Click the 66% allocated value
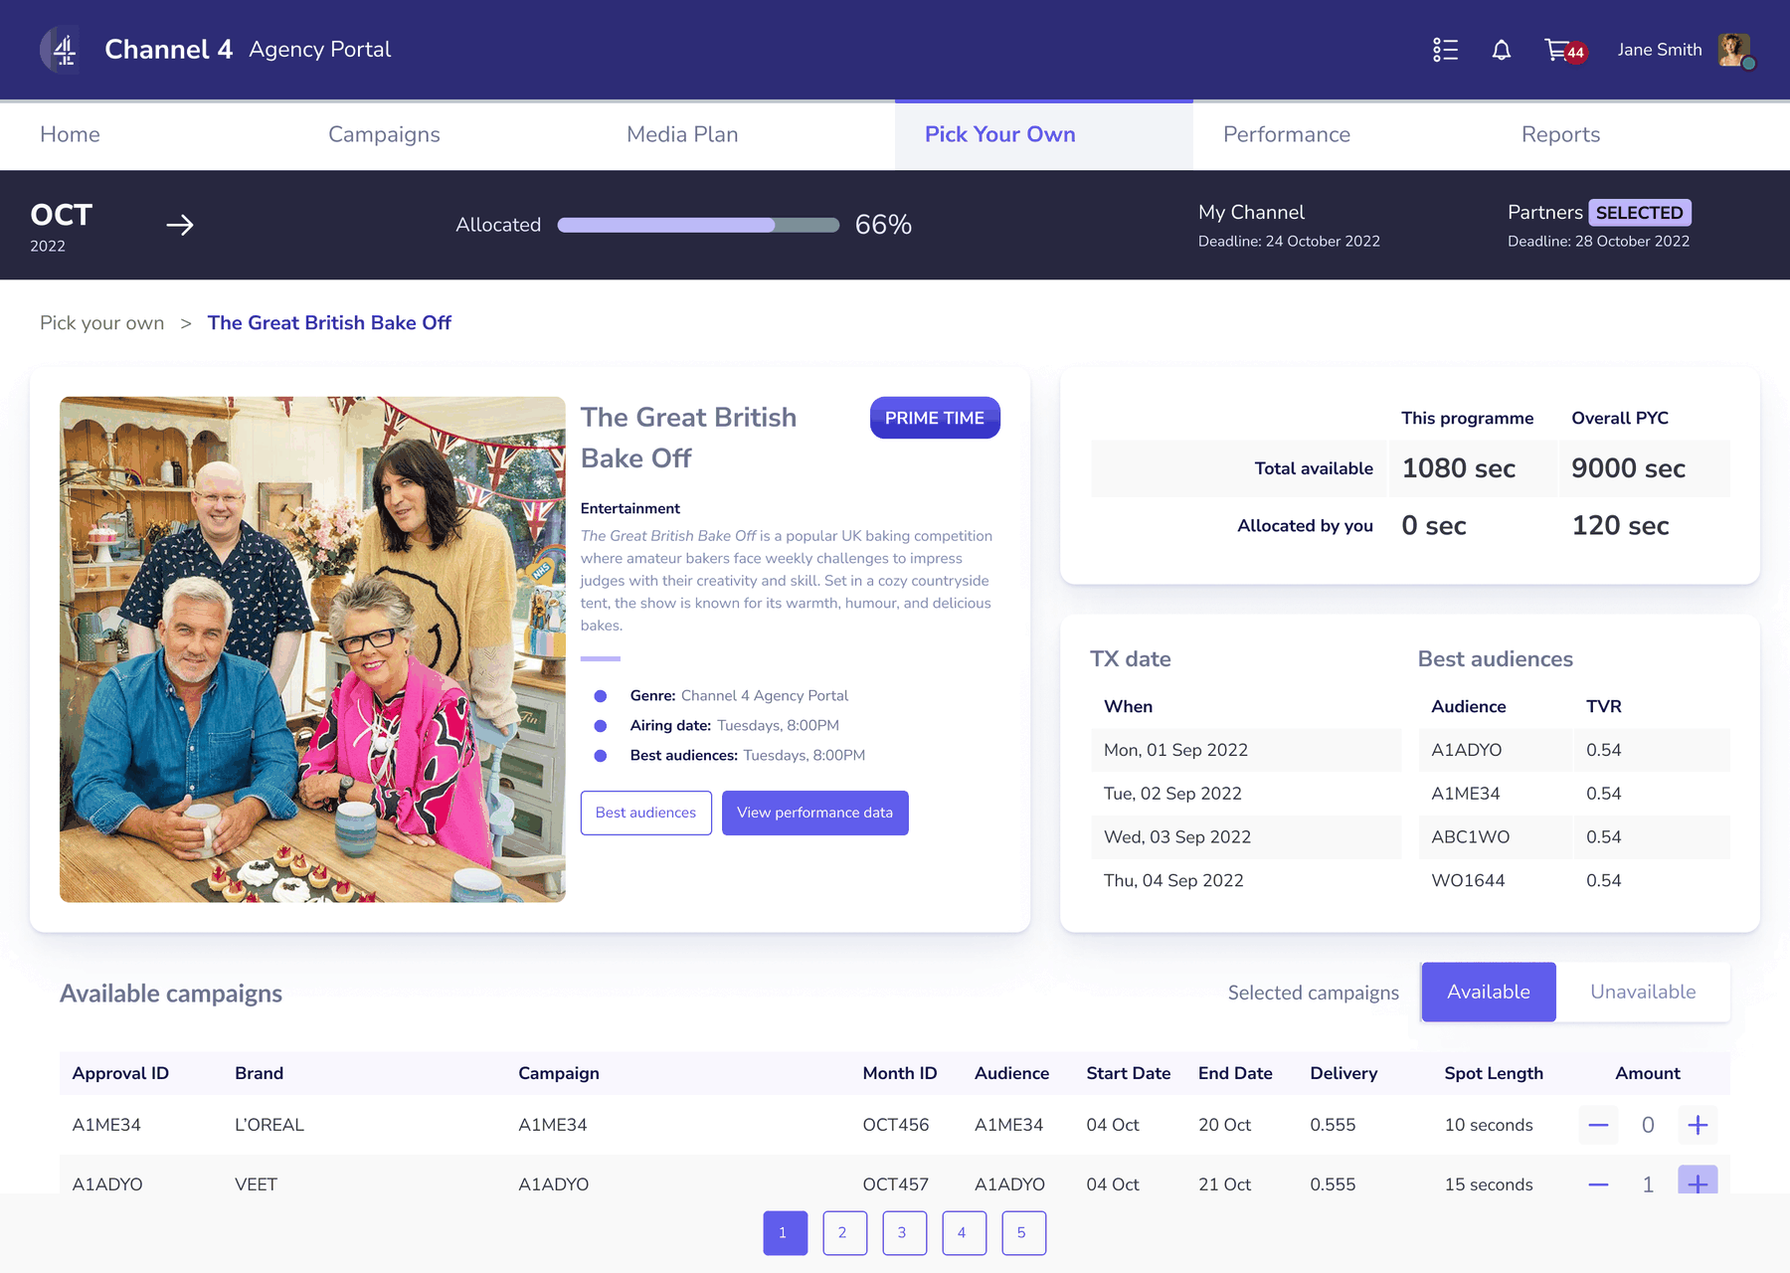 (883, 225)
